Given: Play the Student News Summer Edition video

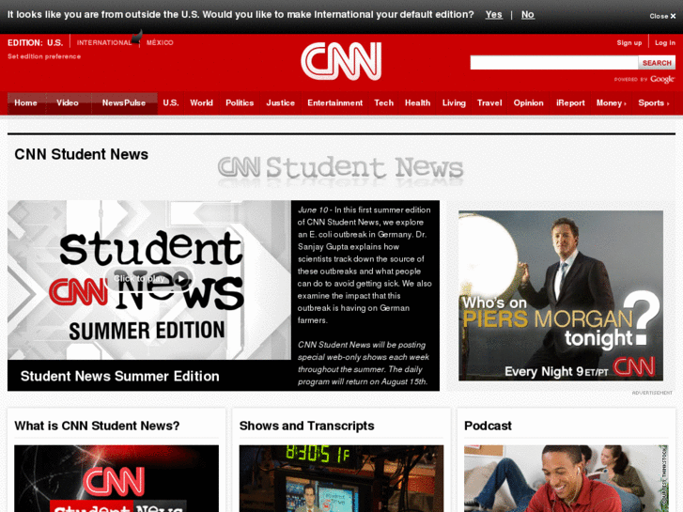Looking at the screenshot, I should 149,279.
